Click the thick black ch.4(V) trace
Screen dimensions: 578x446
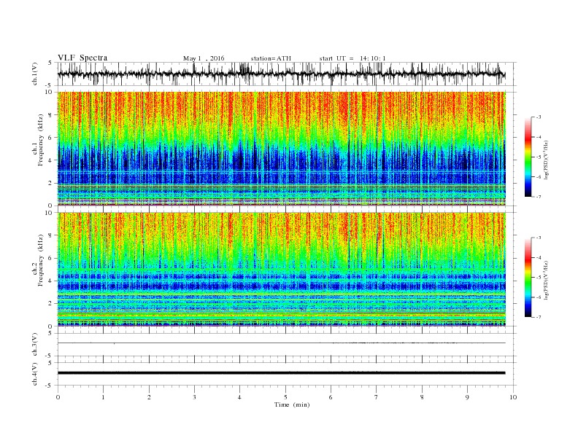click(x=281, y=373)
